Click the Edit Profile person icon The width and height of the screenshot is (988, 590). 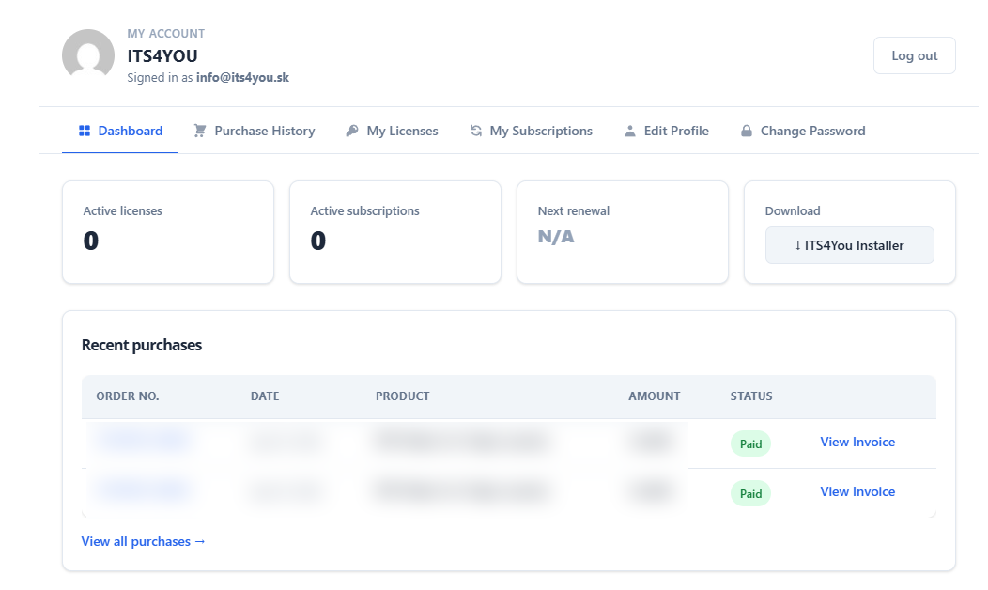point(629,131)
